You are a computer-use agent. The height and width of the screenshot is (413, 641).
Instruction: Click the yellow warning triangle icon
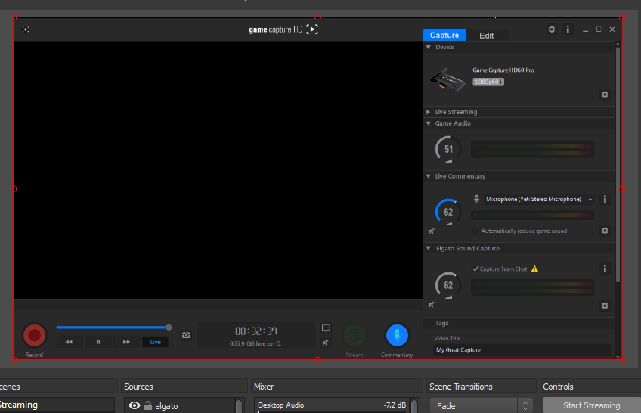[534, 269]
